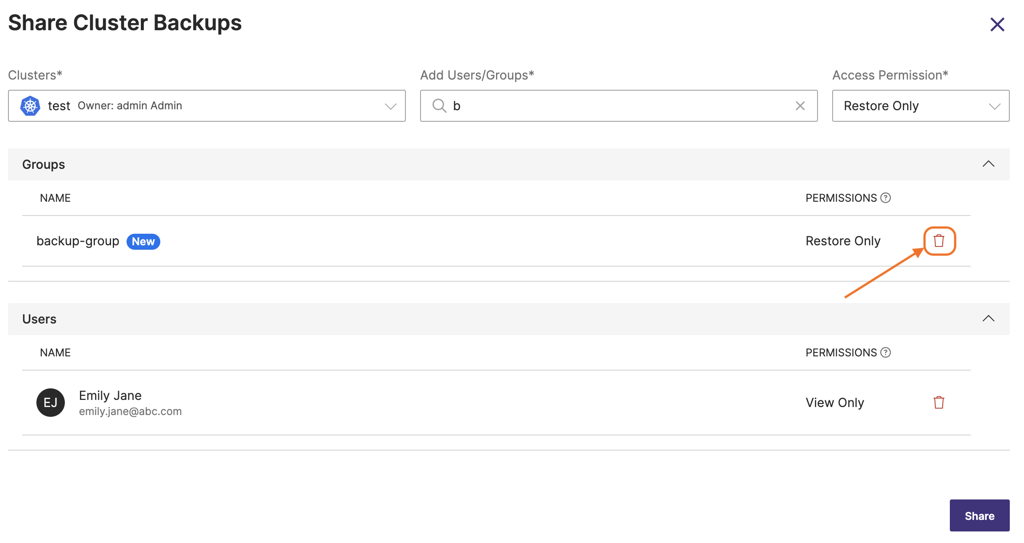Click the Groups section header label

coord(44,164)
